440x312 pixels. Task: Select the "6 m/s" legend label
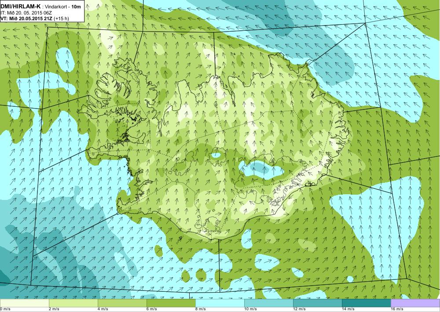point(152,309)
